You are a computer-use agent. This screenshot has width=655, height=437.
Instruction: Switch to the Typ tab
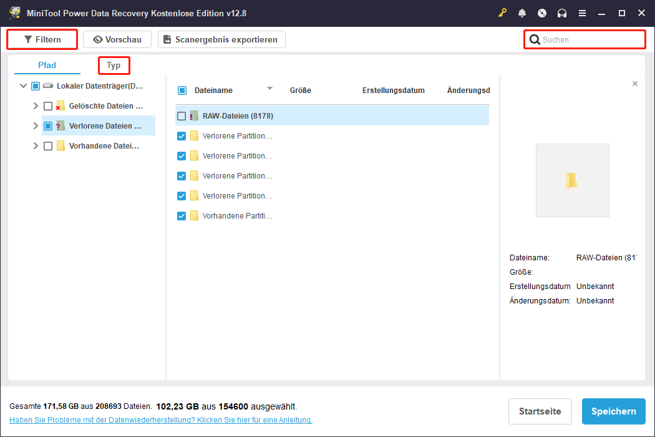click(114, 65)
